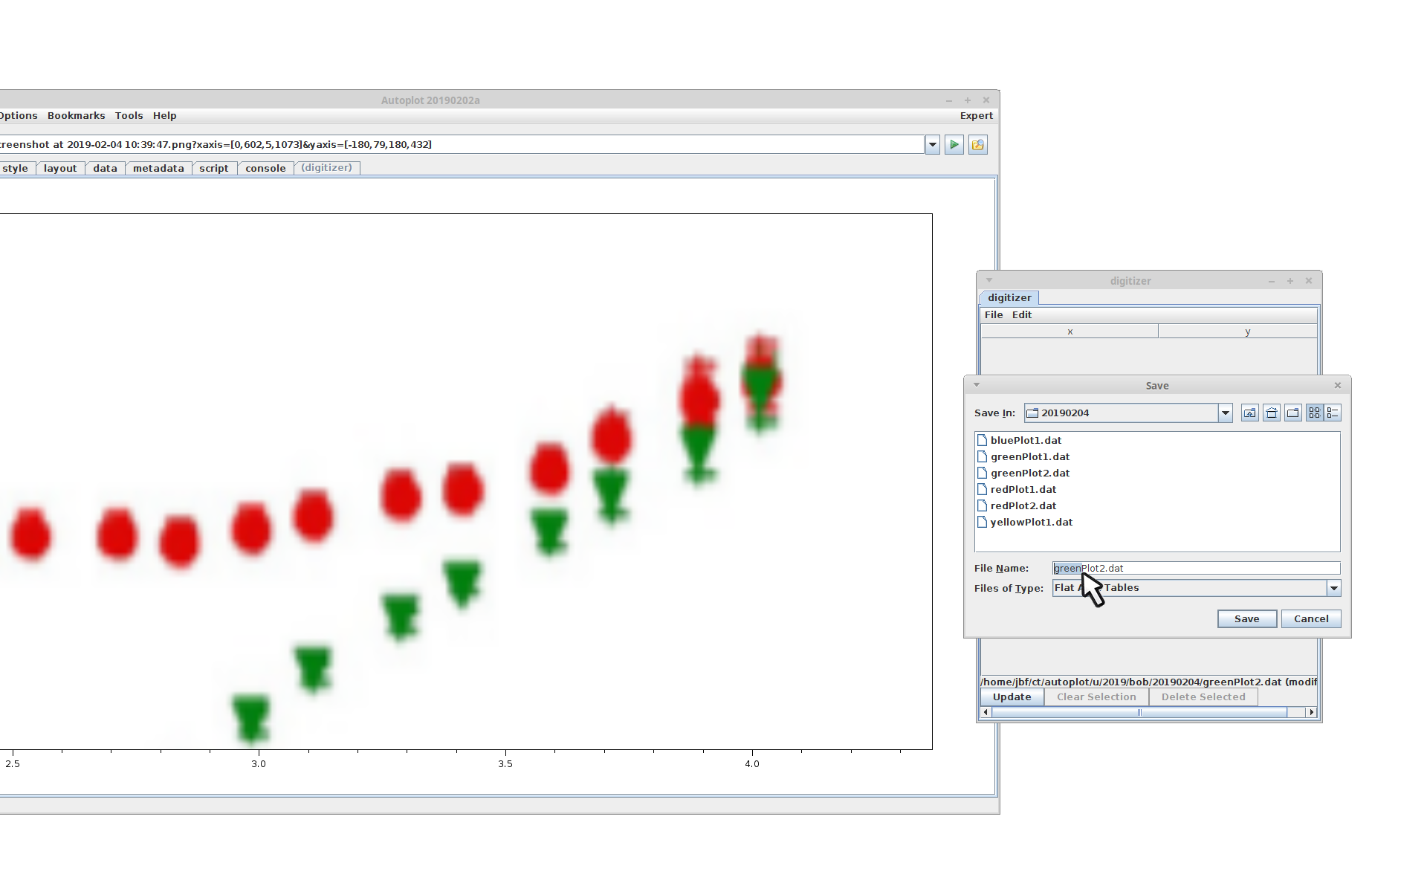Close the digitizer window

[x=1309, y=281]
